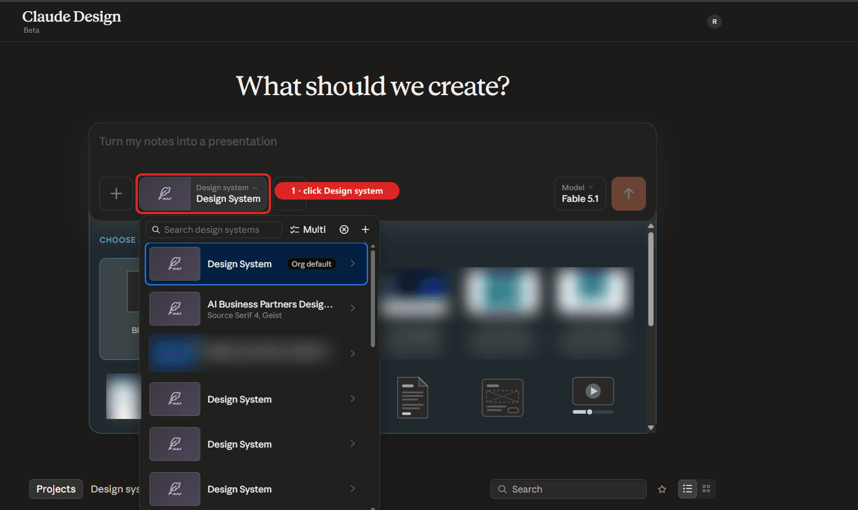
Task: Click thumbnail icon of AI Business Partners row
Action: 175,309
